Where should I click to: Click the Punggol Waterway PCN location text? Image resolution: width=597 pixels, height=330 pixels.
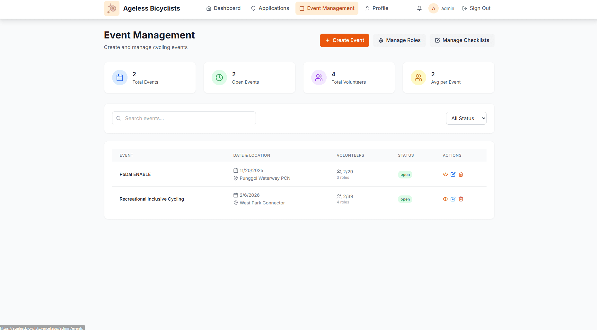coord(265,178)
